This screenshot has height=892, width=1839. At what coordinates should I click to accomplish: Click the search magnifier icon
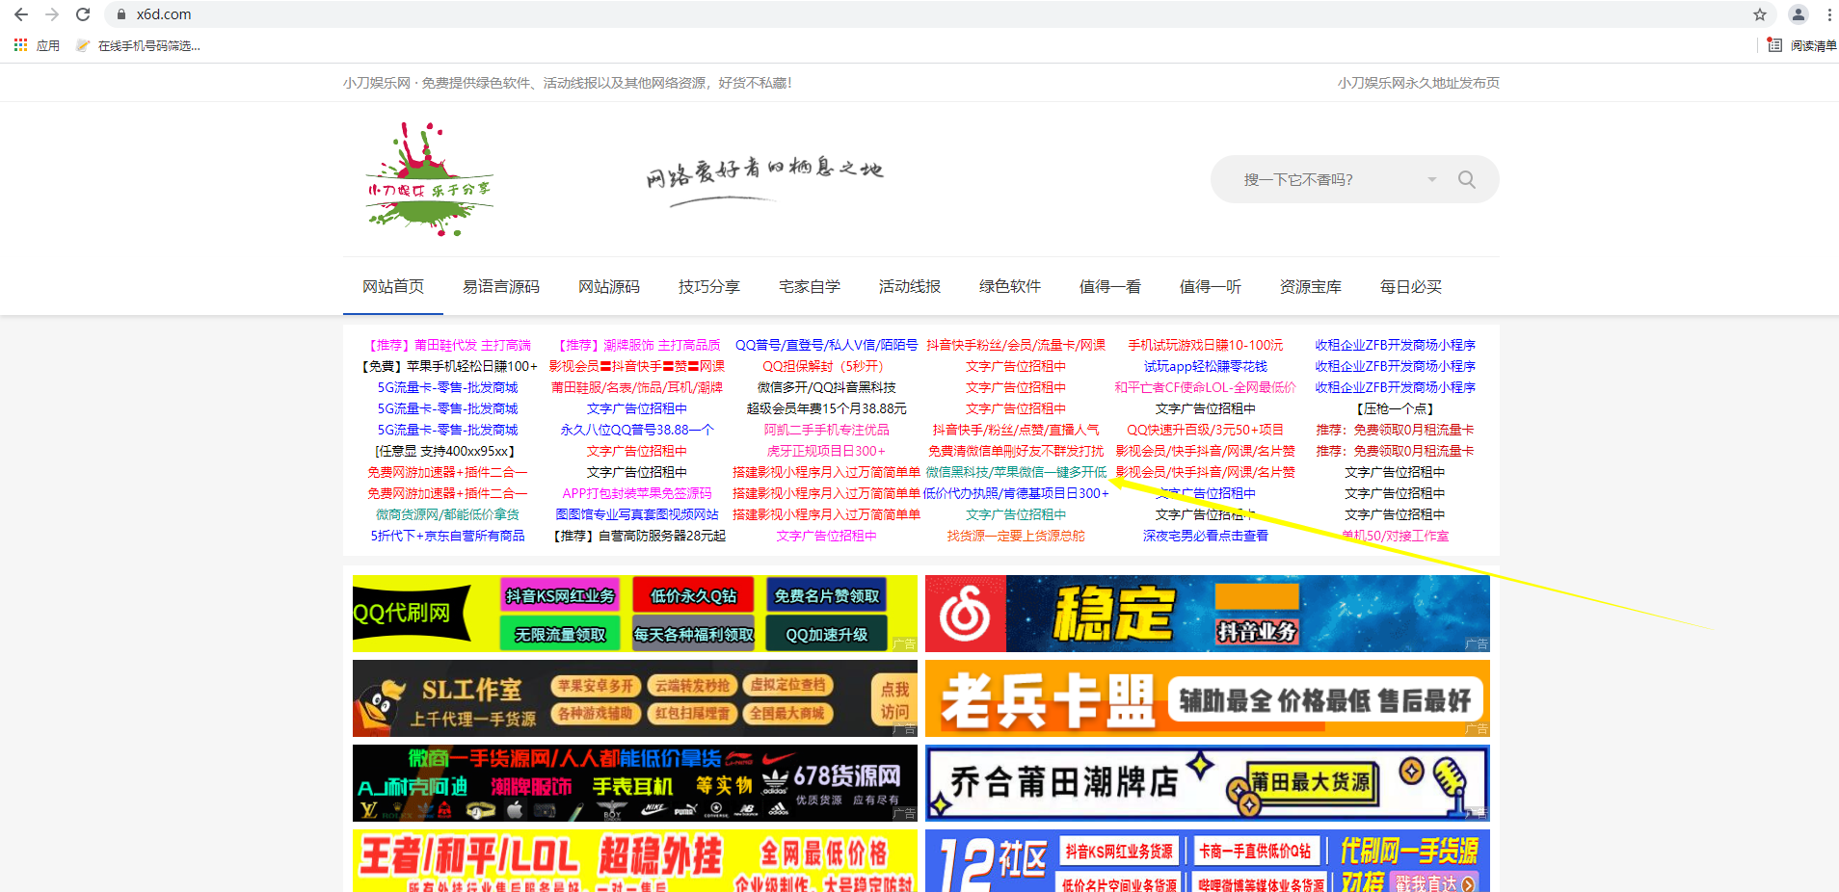pos(1467,179)
